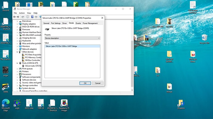
Task: Open the 2025-rules desktop file
Action: pos(29,104)
